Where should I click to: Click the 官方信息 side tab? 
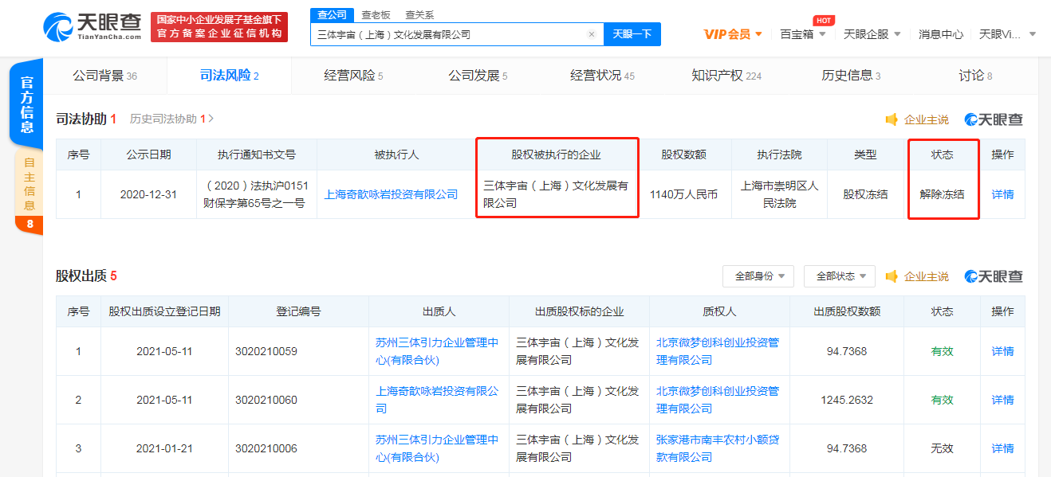27,104
